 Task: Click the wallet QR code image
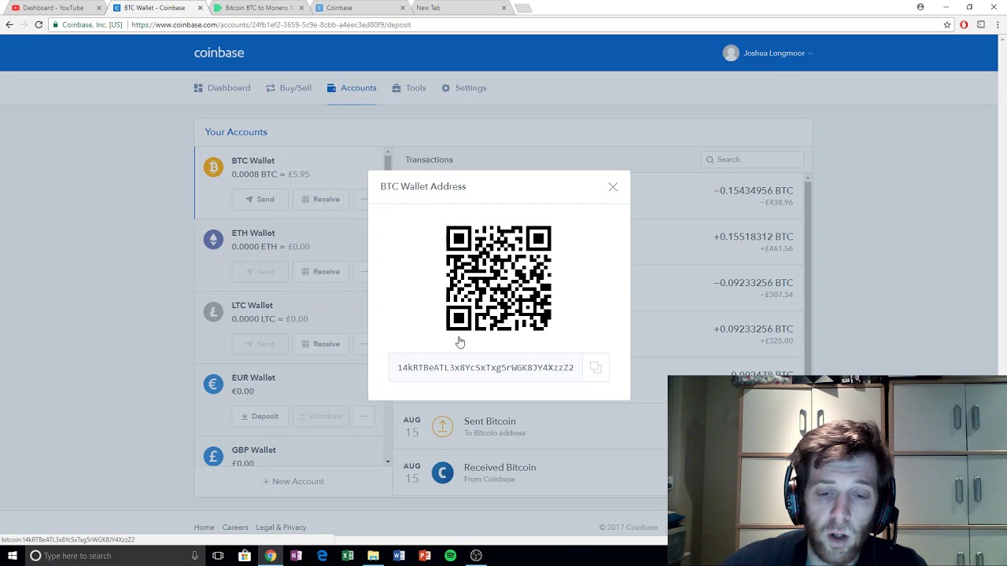pyautogui.click(x=499, y=278)
